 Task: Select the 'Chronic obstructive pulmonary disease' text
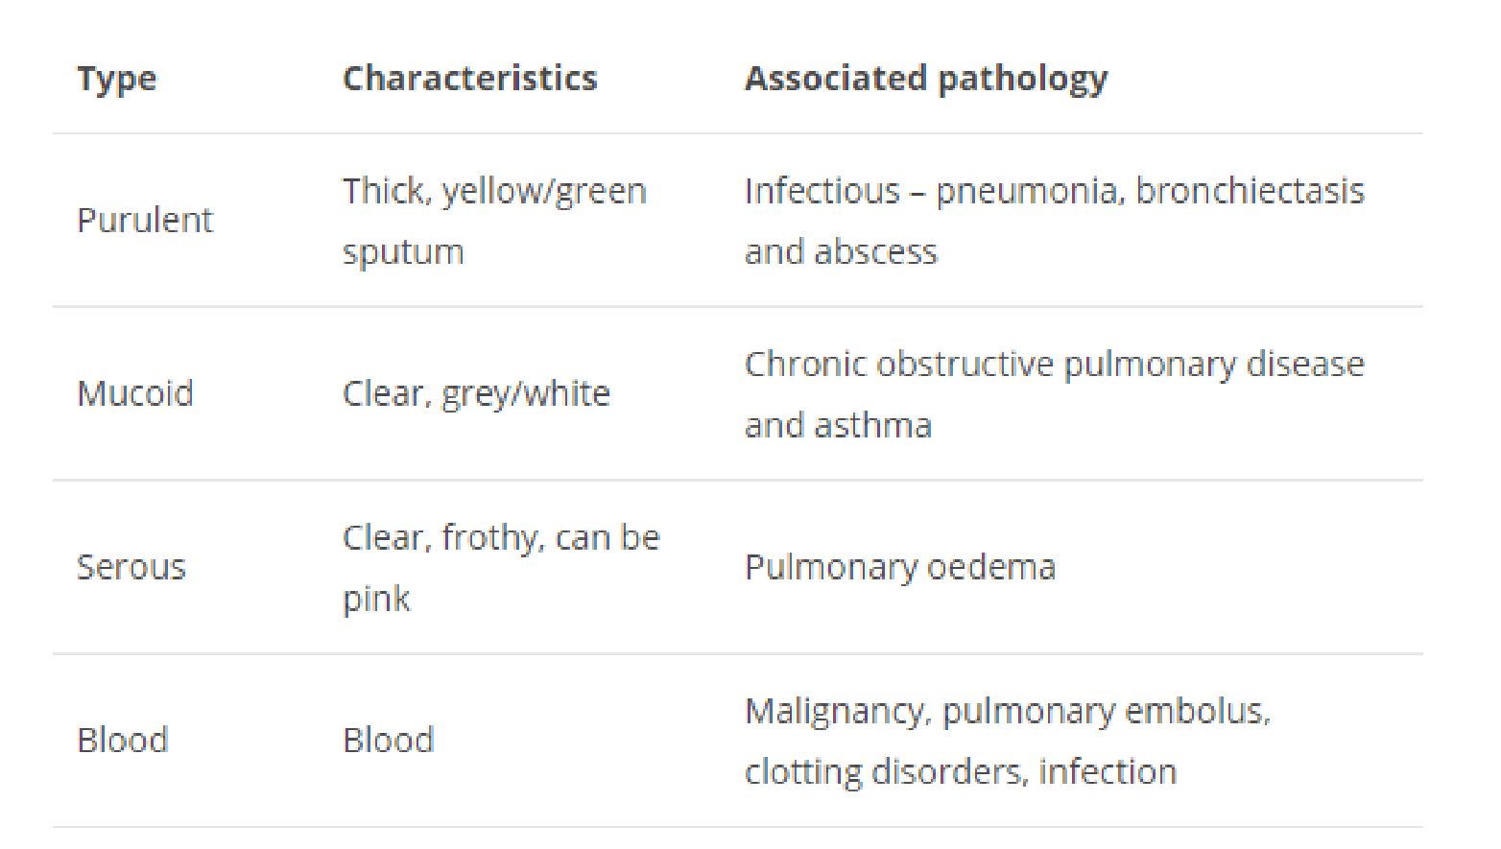pos(1054,365)
